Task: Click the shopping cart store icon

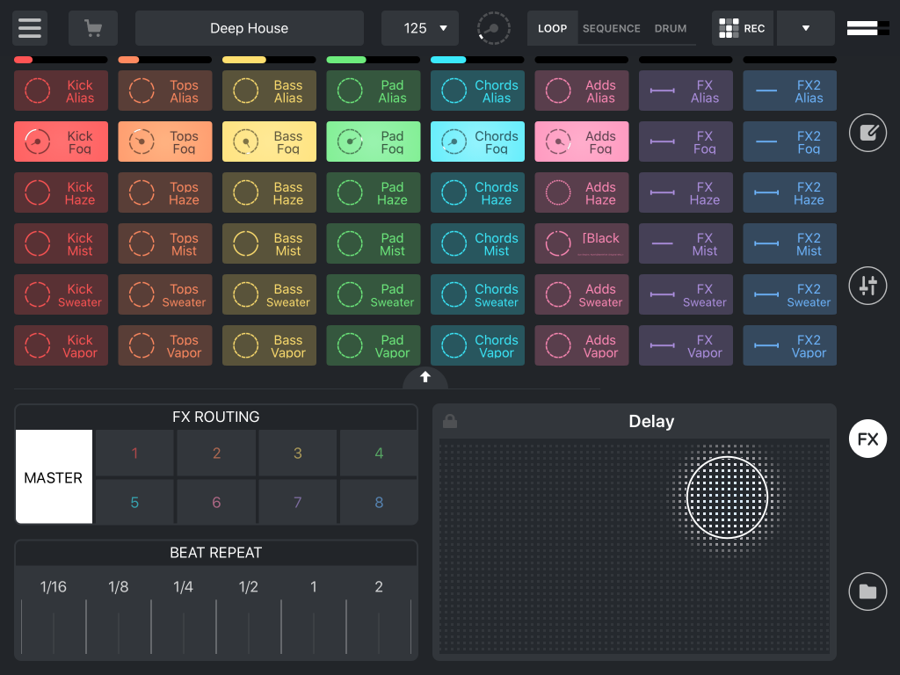Action: coord(92,27)
